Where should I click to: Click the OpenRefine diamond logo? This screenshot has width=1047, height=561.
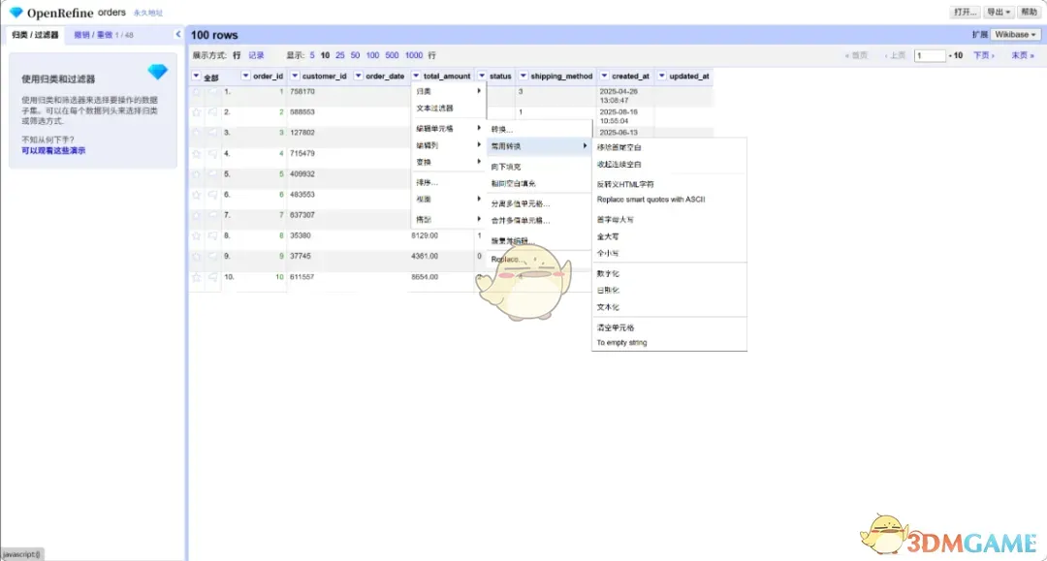(16, 13)
